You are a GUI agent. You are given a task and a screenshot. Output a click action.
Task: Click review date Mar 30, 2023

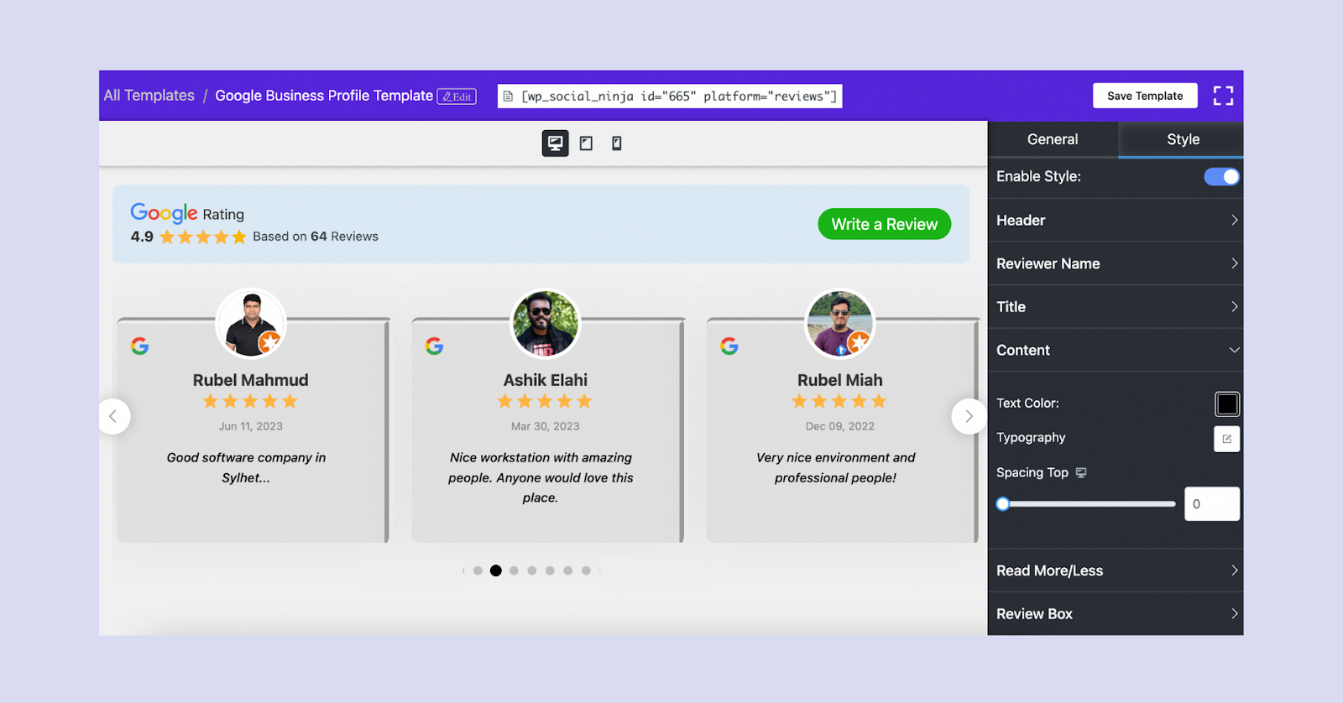pyautogui.click(x=546, y=426)
